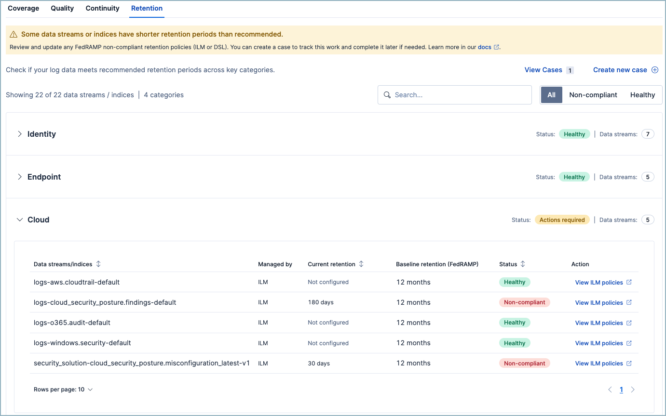Click the search magnifier icon
The height and width of the screenshot is (416, 666).
click(387, 95)
